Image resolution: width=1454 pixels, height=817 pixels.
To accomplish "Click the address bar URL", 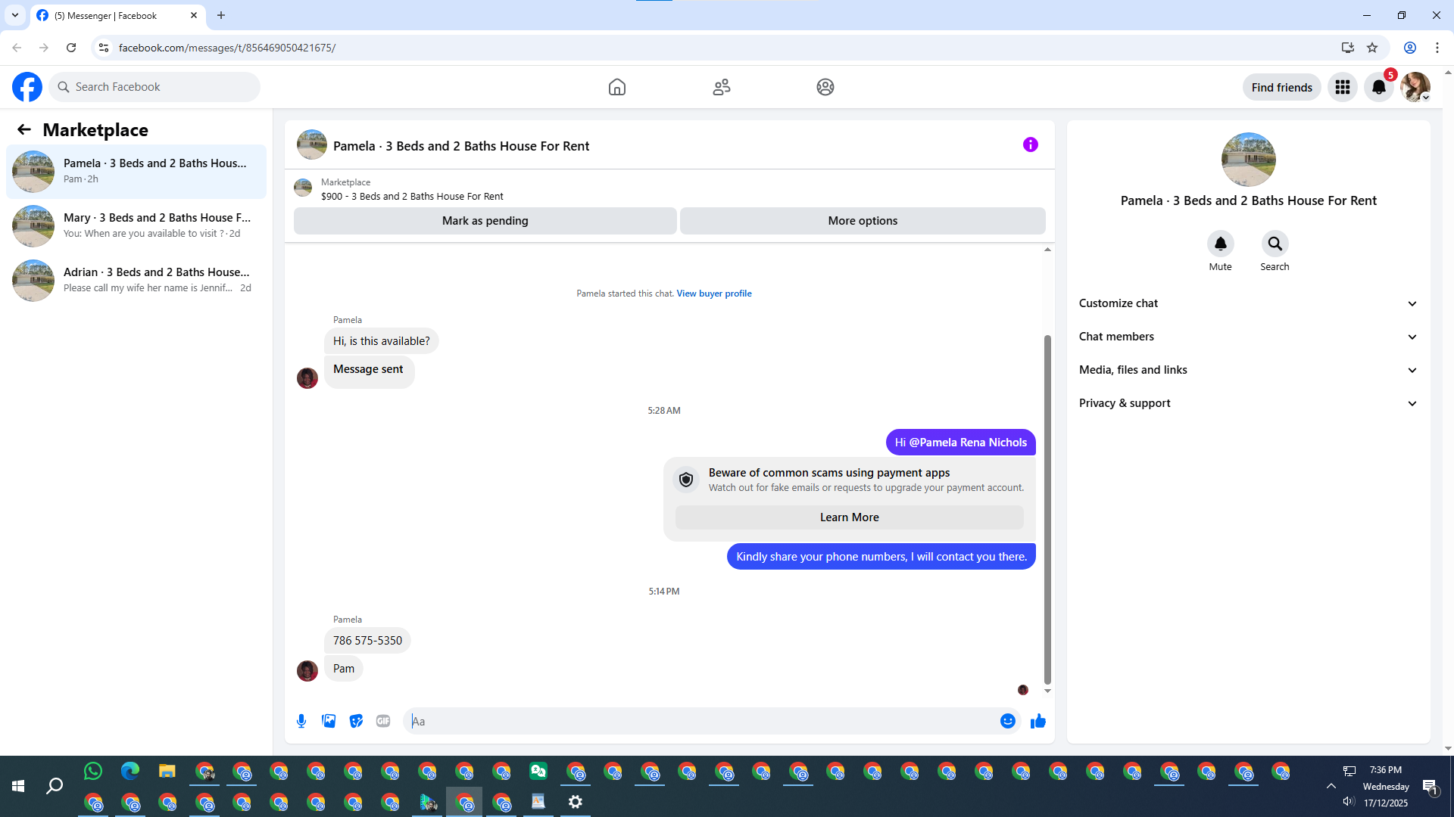I will (x=227, y=48).
